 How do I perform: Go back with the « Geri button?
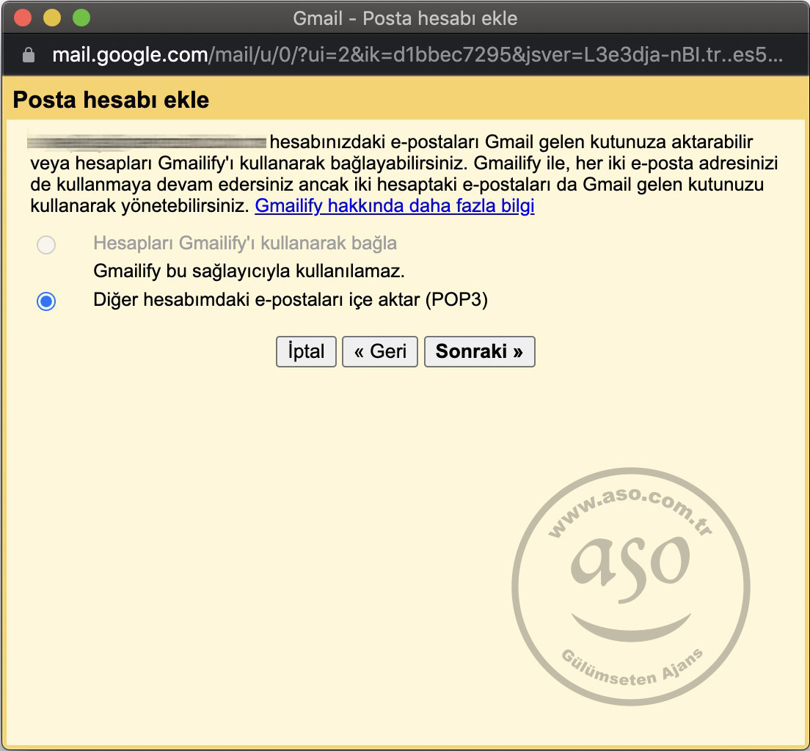[x=380, y=352]
